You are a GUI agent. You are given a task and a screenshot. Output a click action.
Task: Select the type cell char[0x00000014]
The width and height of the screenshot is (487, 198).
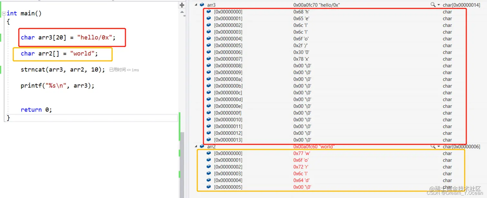pyautogui.click(x=462, y=5)
